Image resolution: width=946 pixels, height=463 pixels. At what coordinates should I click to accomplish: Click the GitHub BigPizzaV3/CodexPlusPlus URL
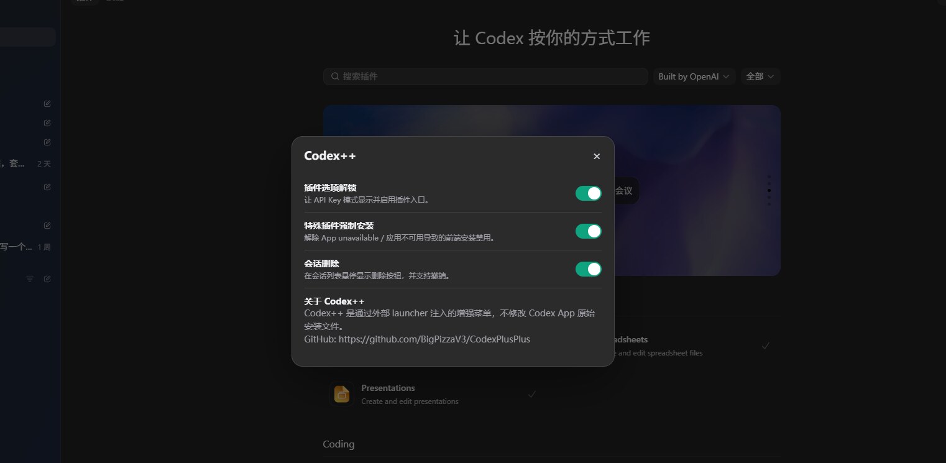(434, 339)
